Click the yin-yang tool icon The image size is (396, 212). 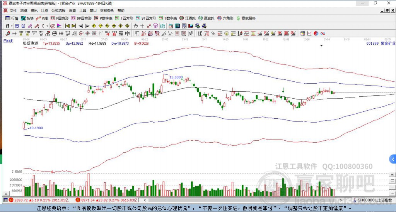coord(316,34)
